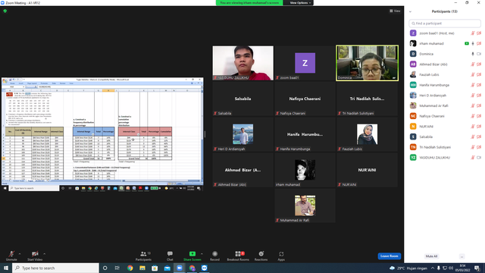485x273 pixels.
Task: Click Heri D Ardiansyah's video tile
Action: pyautogui.click(x=242, y=134)
